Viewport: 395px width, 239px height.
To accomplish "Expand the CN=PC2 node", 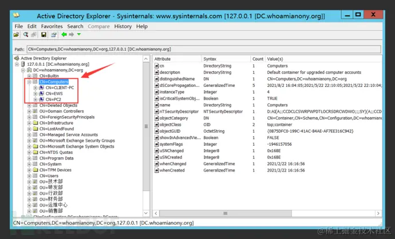I will (35, 99).
